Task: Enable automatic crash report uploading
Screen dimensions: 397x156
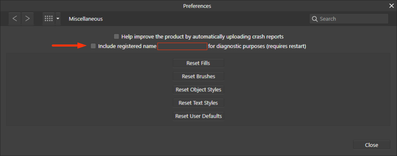Action: point(116,36)
